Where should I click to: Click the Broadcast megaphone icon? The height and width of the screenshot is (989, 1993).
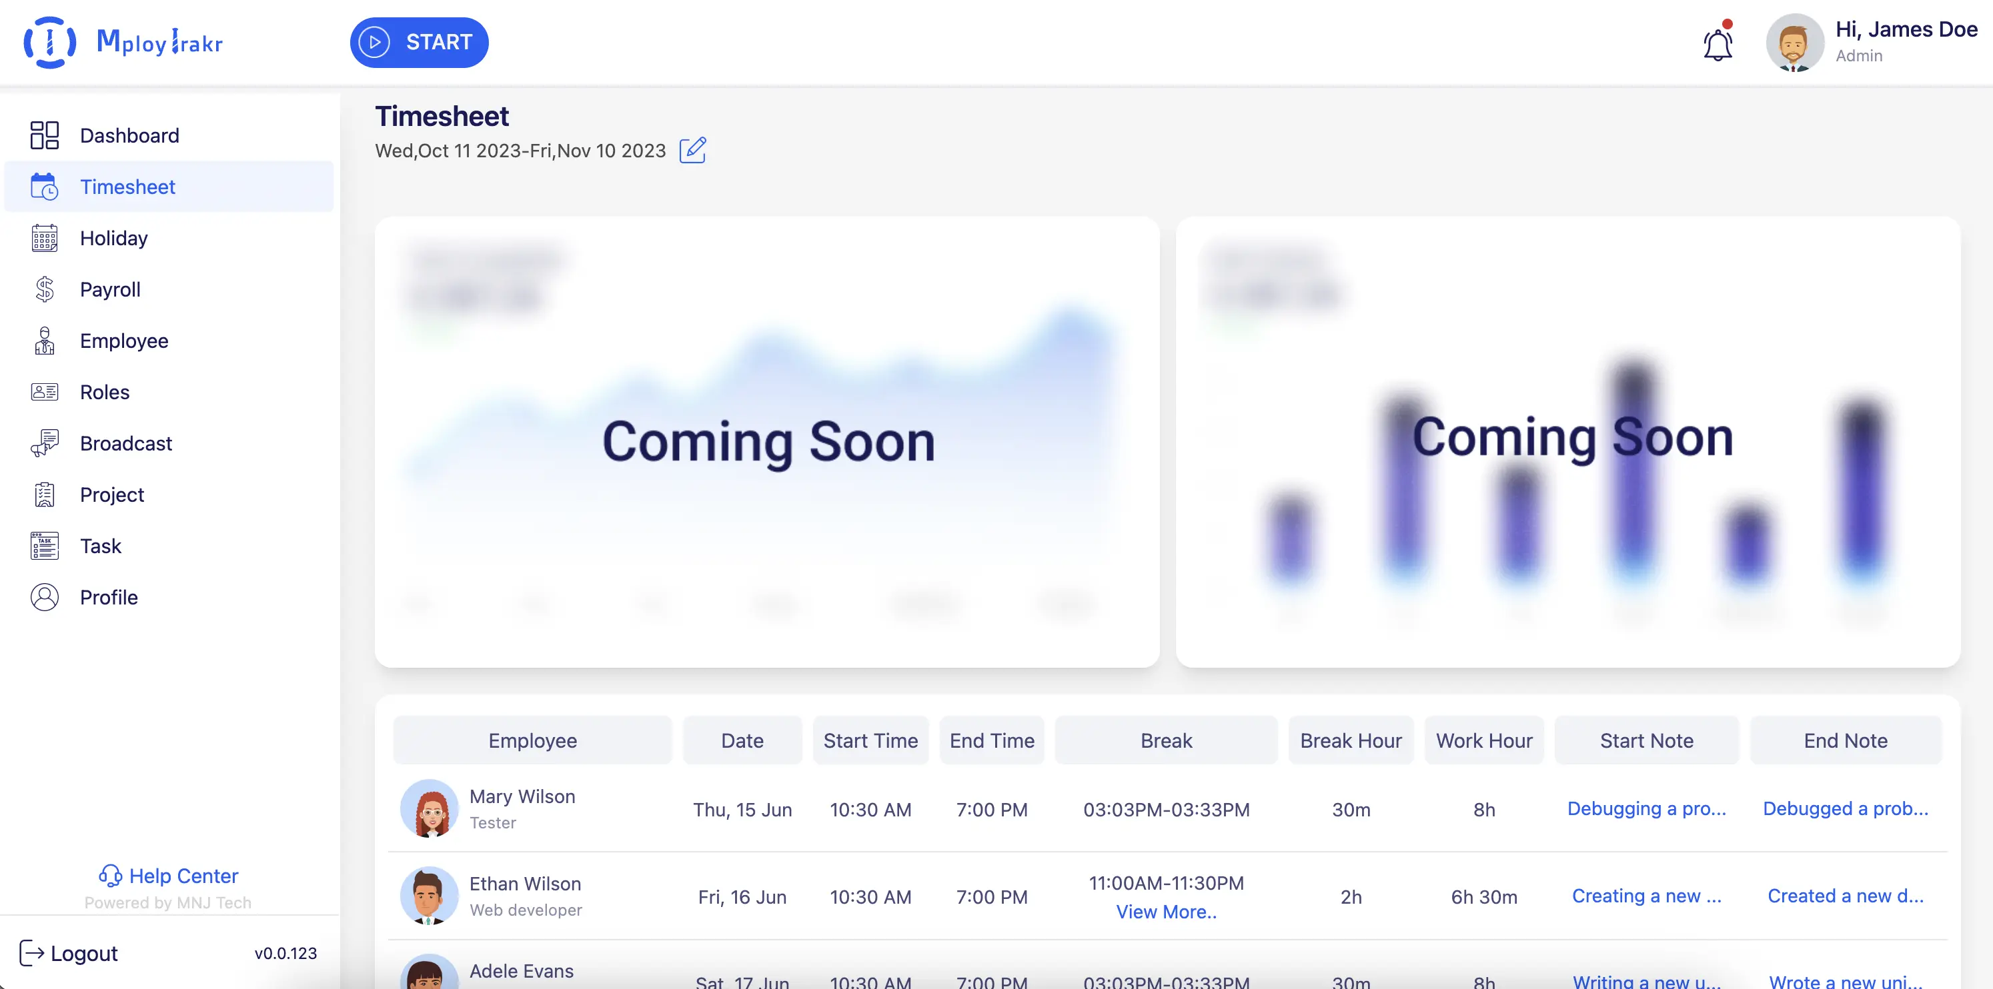click(44, 443)
